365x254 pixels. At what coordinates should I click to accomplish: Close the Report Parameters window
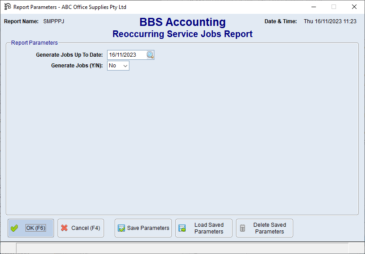pyautogui.click(x=354, y=7)
